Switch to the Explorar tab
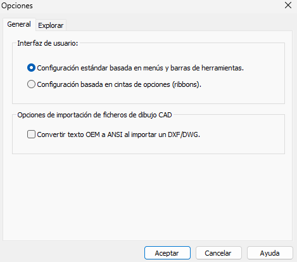Viewport: 297px width, 262px height. tap(51, 25)
